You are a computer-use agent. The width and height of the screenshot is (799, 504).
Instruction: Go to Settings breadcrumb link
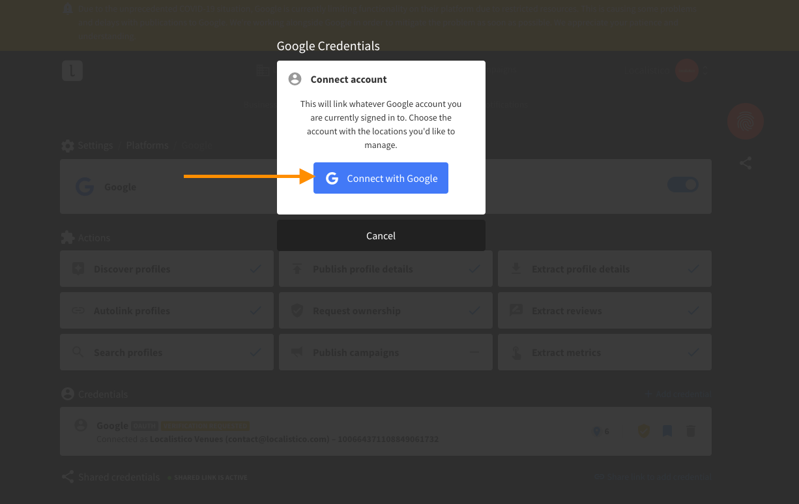(x=95, y=145)
